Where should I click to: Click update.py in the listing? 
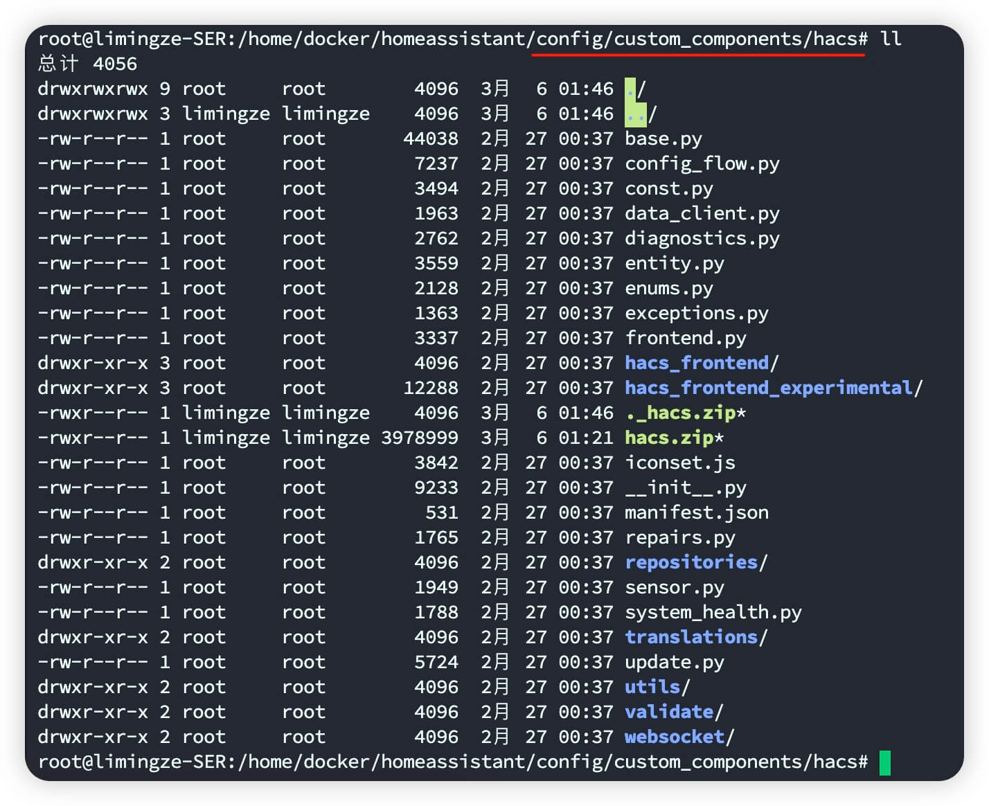coord(674,663)
